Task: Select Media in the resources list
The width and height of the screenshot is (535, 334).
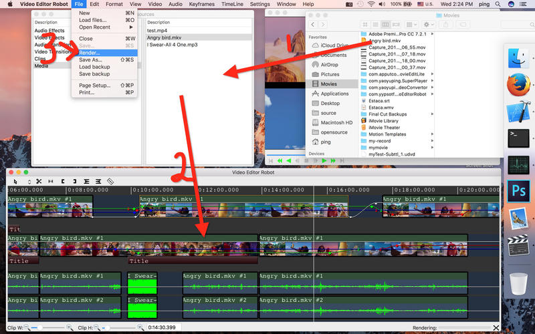Action: click(41, 65)
